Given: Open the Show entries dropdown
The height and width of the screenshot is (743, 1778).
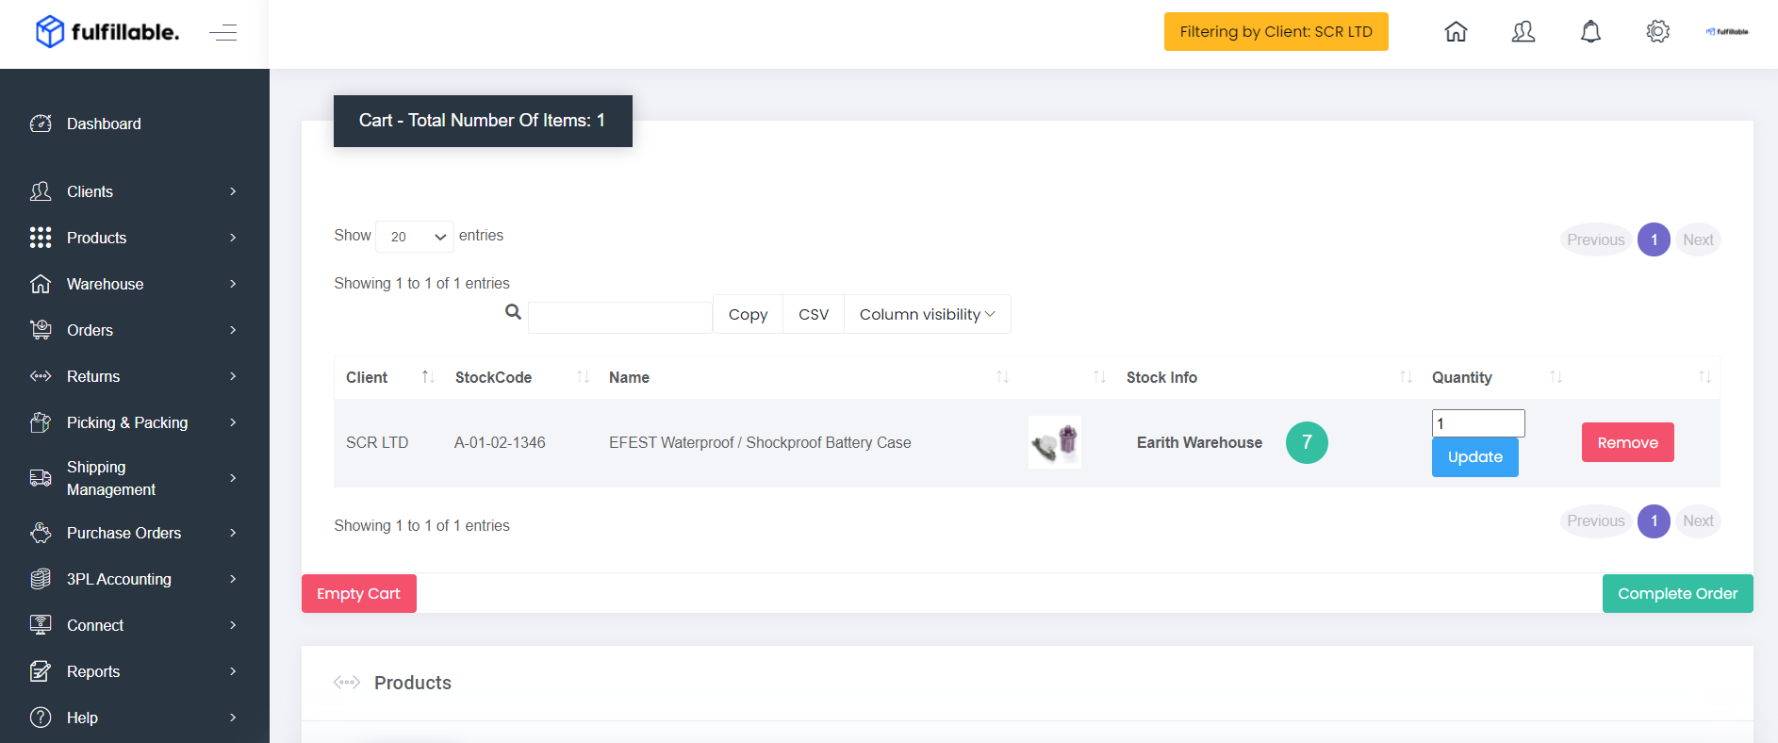Looking at the screenshot, I should [415, 237].
